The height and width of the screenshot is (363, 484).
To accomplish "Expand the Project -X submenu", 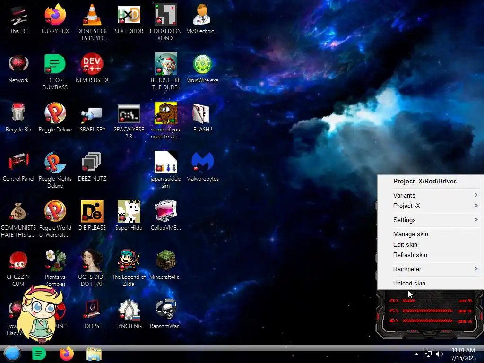I will tap(430, 206).
